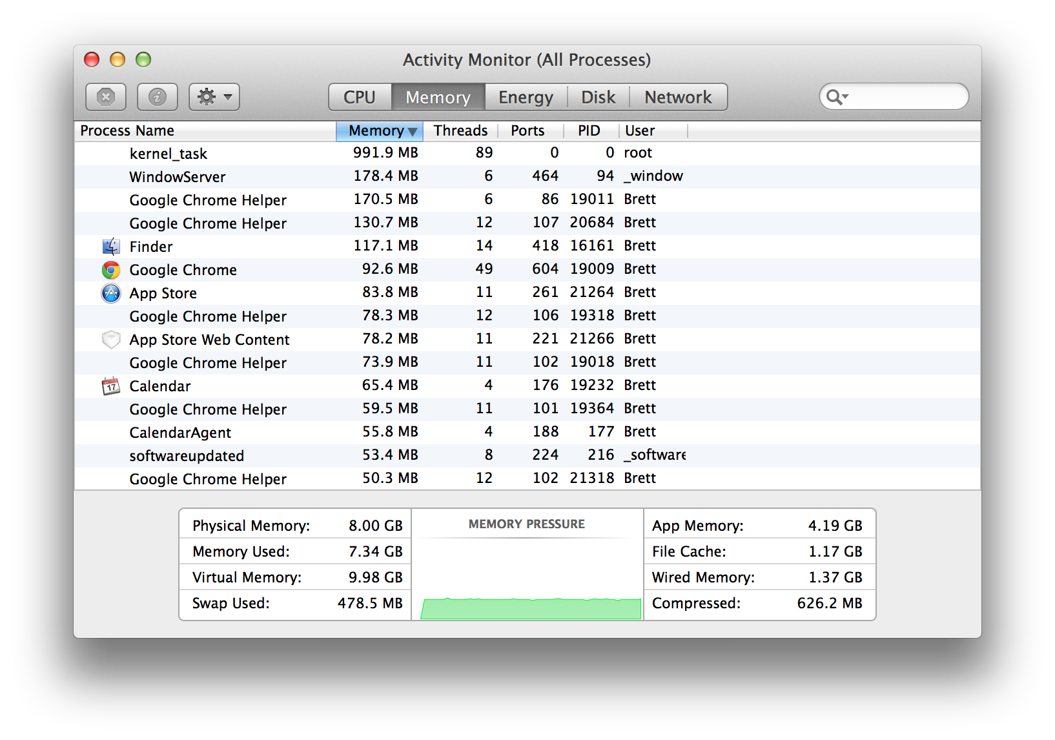Screen dimensions: 1055x740
Task: Click the App Memory 4.19 GB value
Action: (835, 526)
